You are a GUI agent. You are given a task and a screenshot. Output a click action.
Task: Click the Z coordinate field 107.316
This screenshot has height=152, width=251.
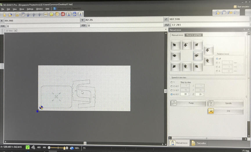[209, 19]
